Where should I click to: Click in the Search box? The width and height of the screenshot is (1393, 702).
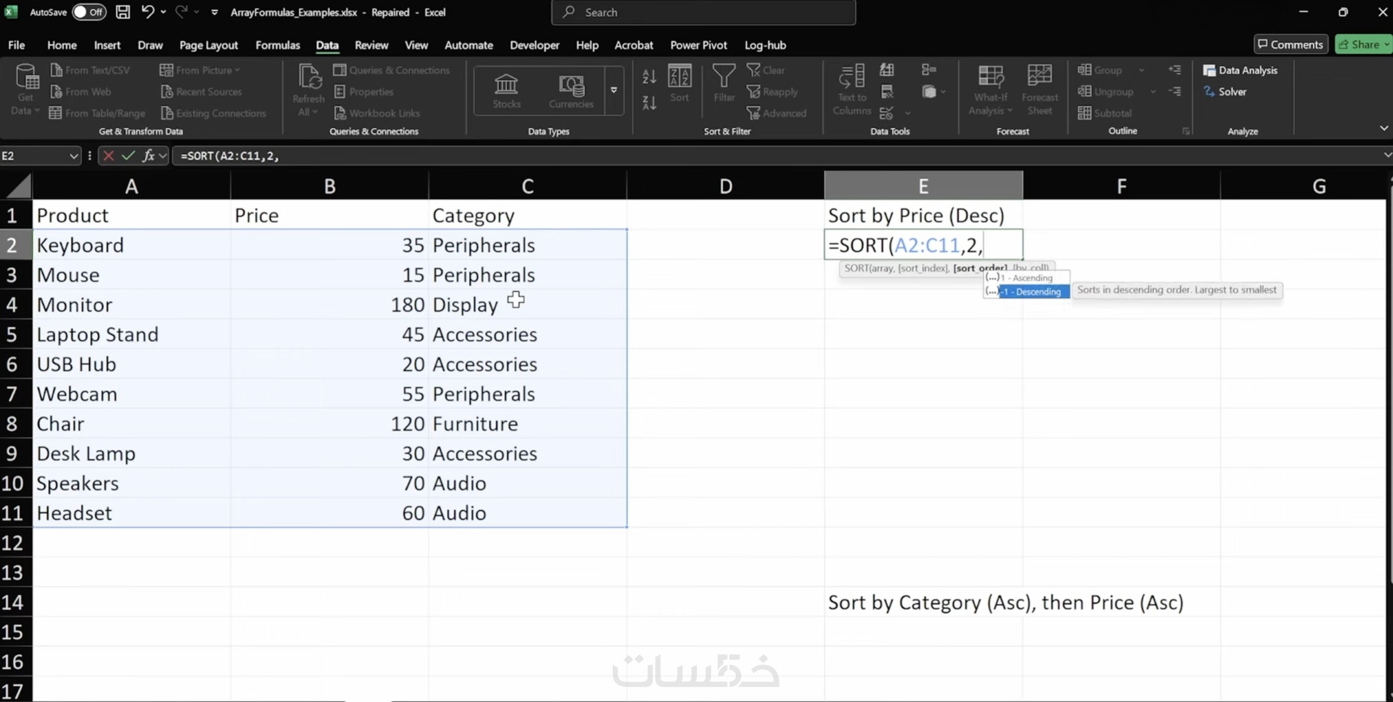point(703,12)
